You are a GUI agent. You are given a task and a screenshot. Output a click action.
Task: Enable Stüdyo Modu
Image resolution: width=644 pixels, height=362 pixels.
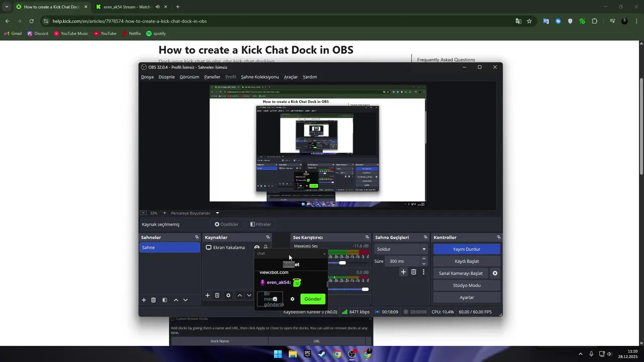[x=466, y=286]
